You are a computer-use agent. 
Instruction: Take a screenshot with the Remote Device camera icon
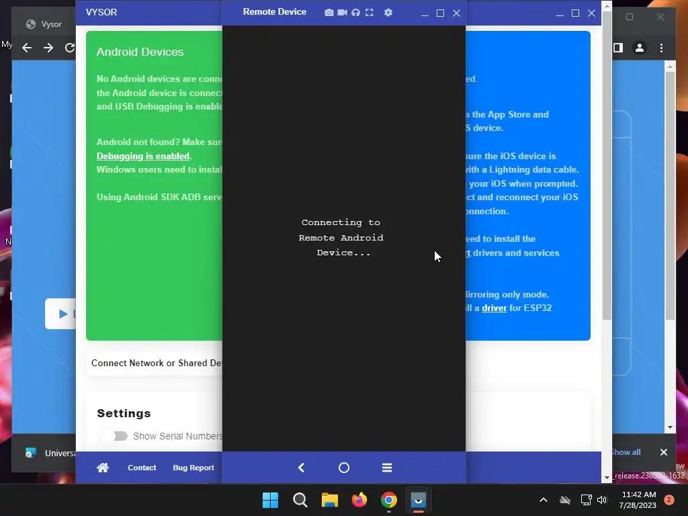(329, 13)
